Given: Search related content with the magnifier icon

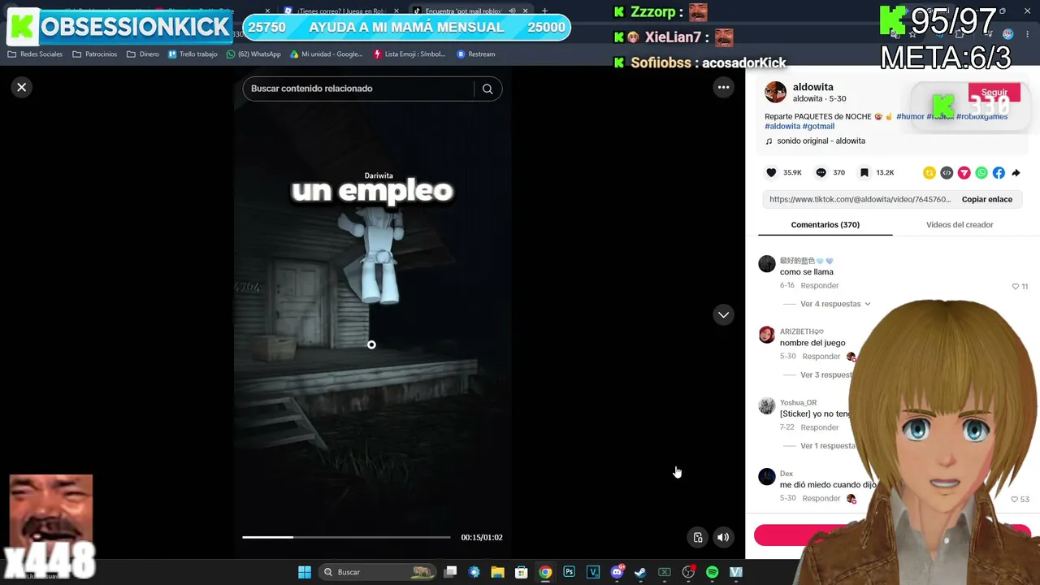Looking at the screenshot, I should coord(487,89).
